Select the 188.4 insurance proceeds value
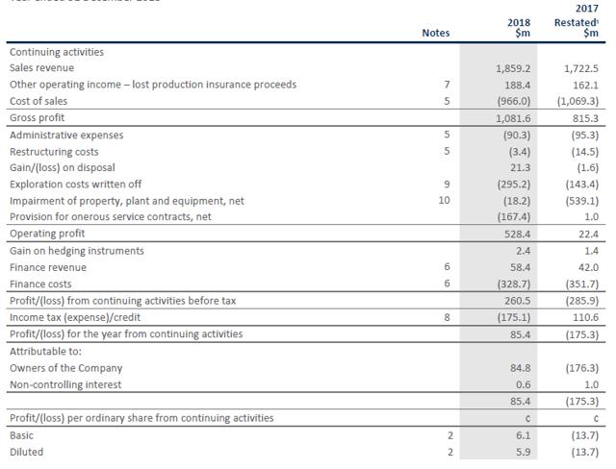Image resolution: width=616 pixels, height=469 pixels. click(x=518, y=86)
